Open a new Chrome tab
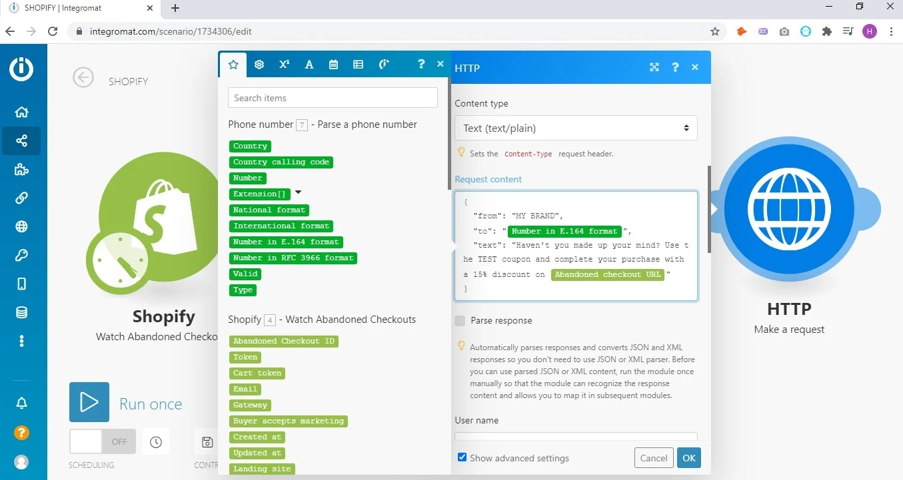The height and width of the screenshot is (480, 903). (175, 8)
